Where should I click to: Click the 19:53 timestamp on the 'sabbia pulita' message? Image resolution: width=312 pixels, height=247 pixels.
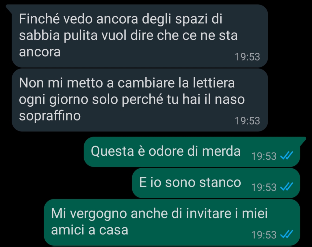(x=247, y=57)
